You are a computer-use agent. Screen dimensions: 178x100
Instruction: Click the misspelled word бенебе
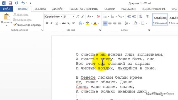(88, 77)
